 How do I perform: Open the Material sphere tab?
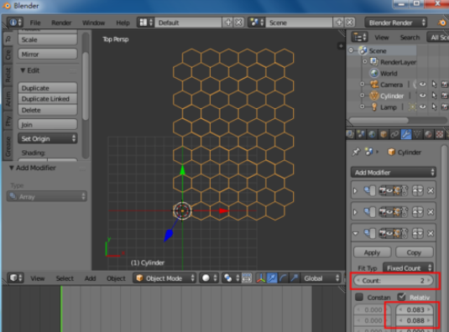(x=428, y=134)
